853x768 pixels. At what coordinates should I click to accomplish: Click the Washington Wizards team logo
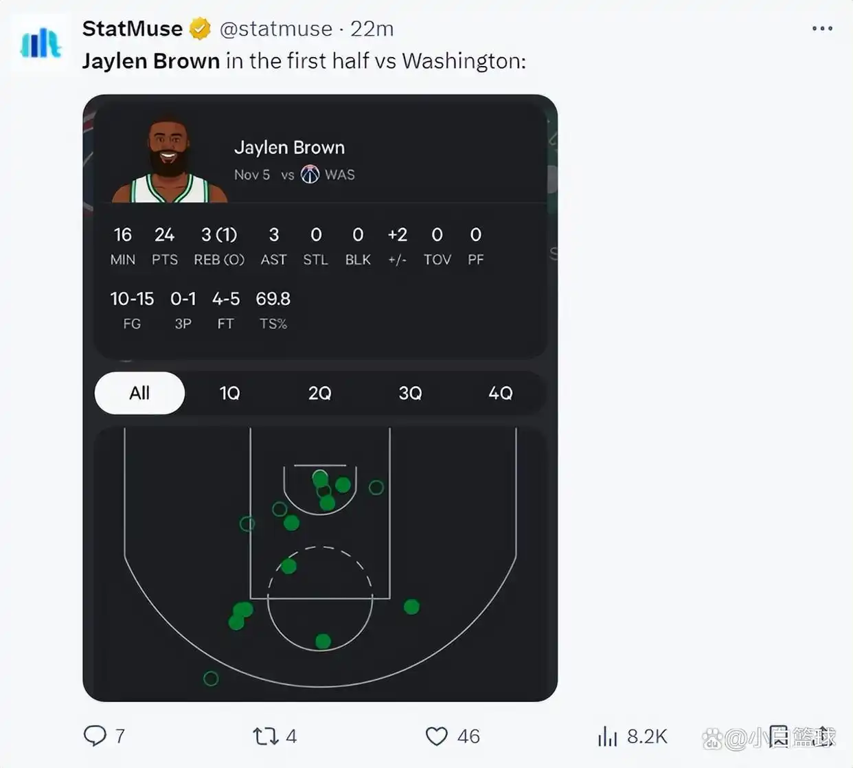310,174
